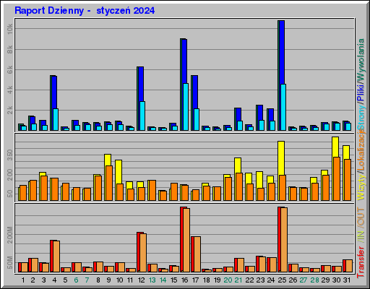This screenshot has width=370, height=289.
Task: Click the 10k y-axis label
Action: point(10,29)
